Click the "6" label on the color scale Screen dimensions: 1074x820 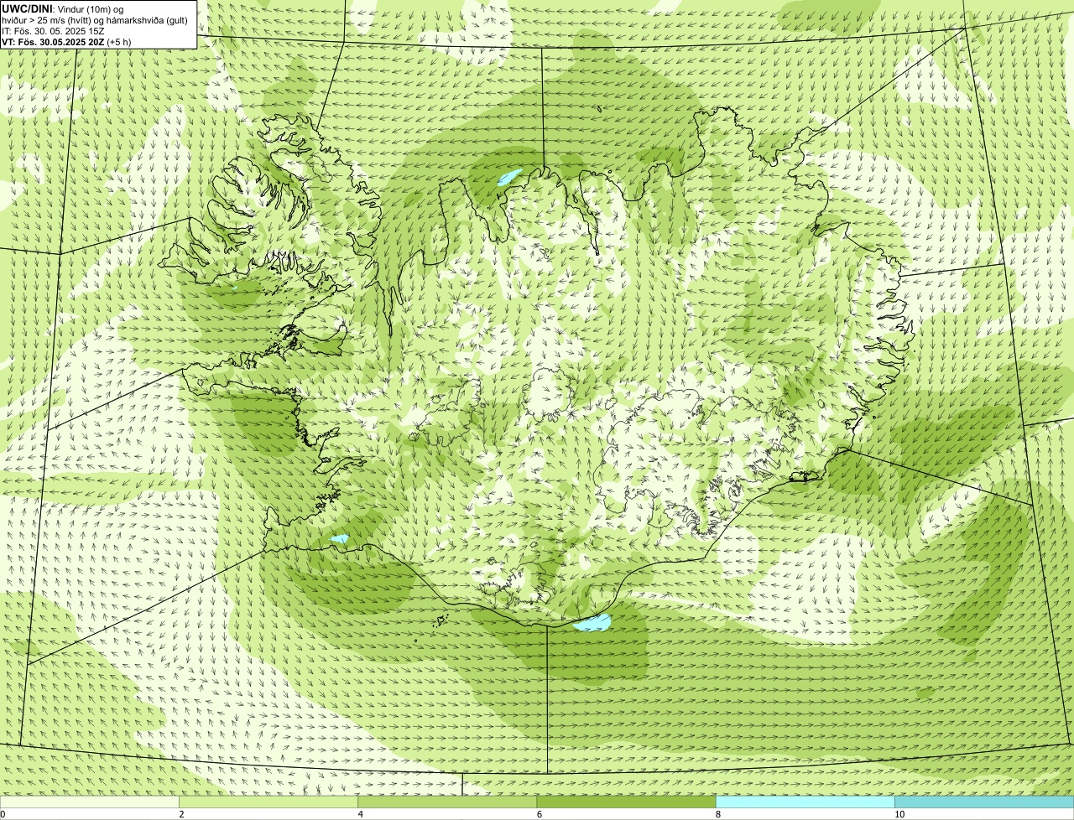540,814
